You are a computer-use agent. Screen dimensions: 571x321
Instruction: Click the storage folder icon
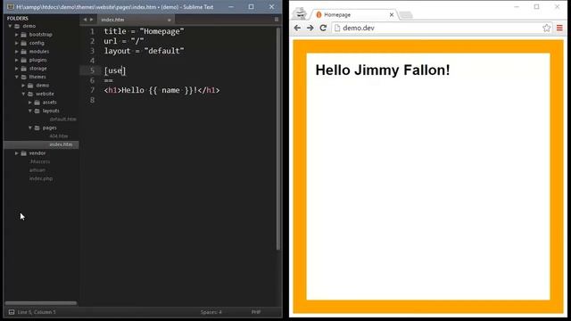pyautogui.click(x=24, y=69)
